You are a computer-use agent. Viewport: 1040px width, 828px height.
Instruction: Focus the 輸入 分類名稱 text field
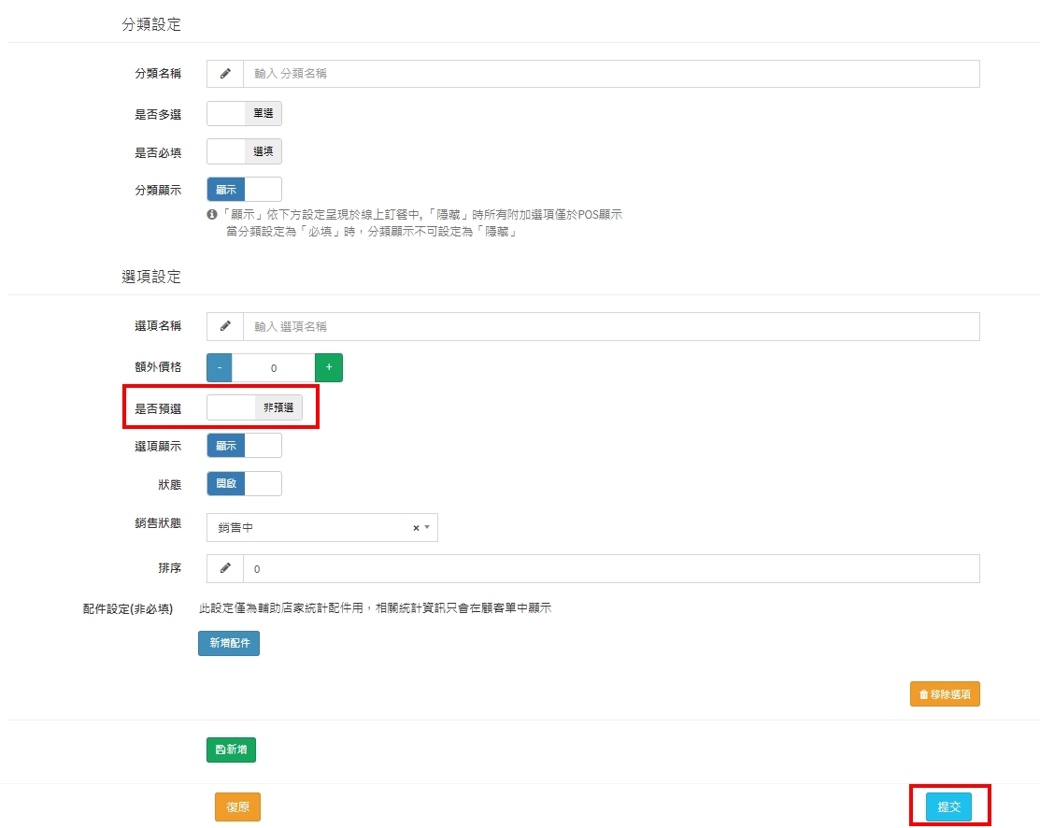610,74
